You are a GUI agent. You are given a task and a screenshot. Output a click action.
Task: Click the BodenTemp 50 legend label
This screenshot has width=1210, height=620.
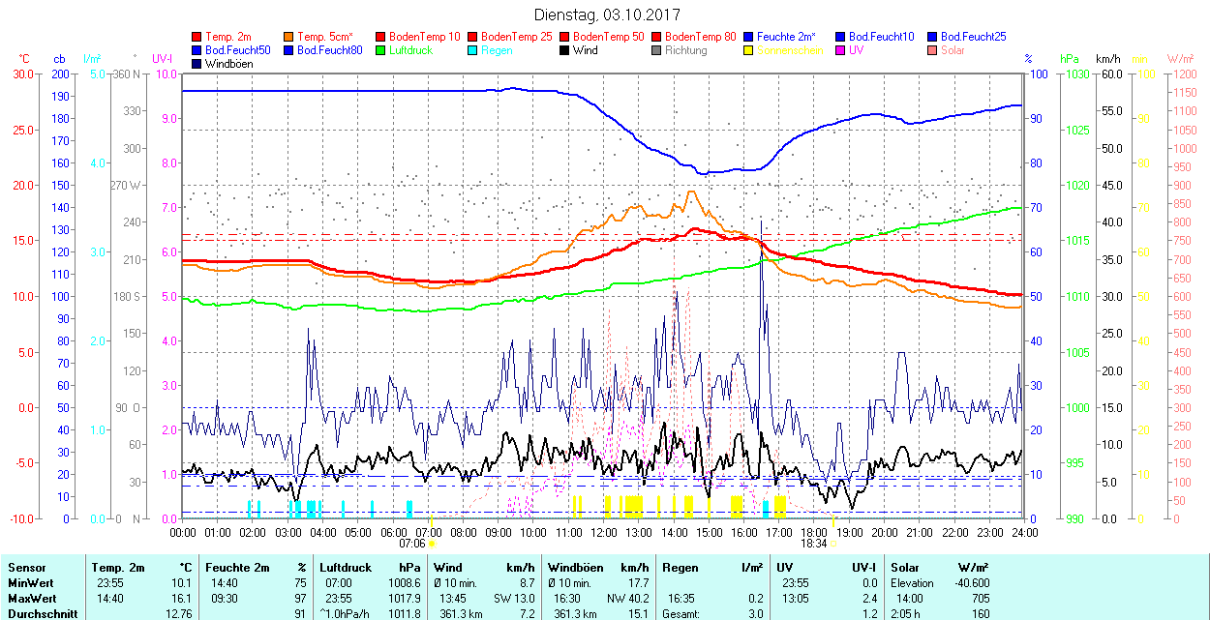click(x=609, y=37)
